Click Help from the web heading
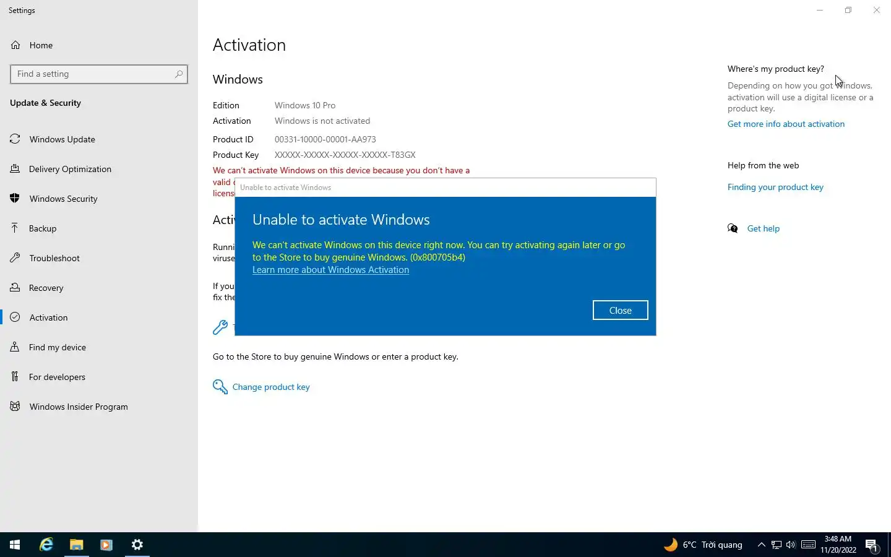 763,165
